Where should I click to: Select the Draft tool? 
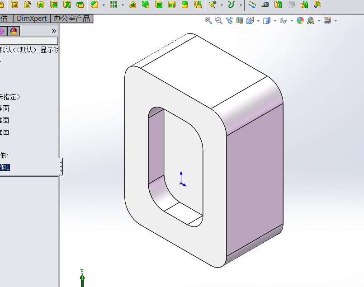point(146,5)
